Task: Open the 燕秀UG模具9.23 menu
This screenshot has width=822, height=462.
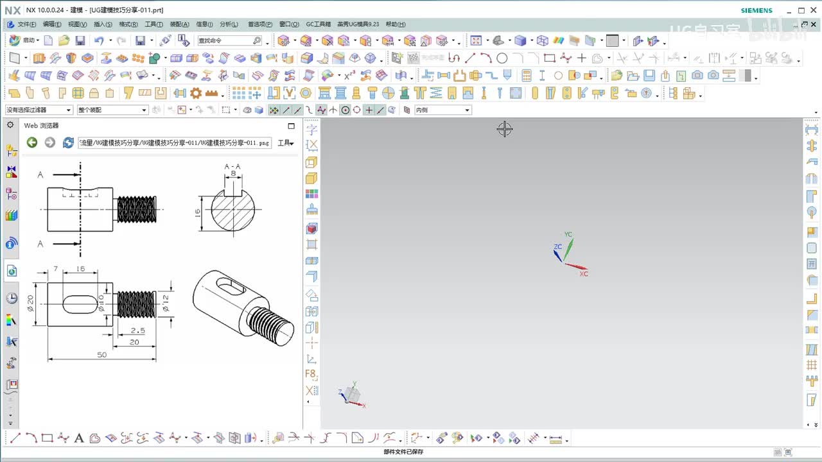Action: coord(358,24)
